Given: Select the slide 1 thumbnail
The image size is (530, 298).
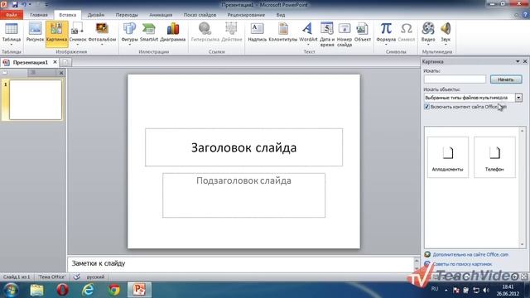Looking at the screenshot, I should (36, 99).
